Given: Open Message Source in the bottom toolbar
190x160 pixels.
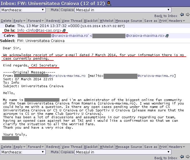Looking at the screenshot, I should click(x=129, y=147).
